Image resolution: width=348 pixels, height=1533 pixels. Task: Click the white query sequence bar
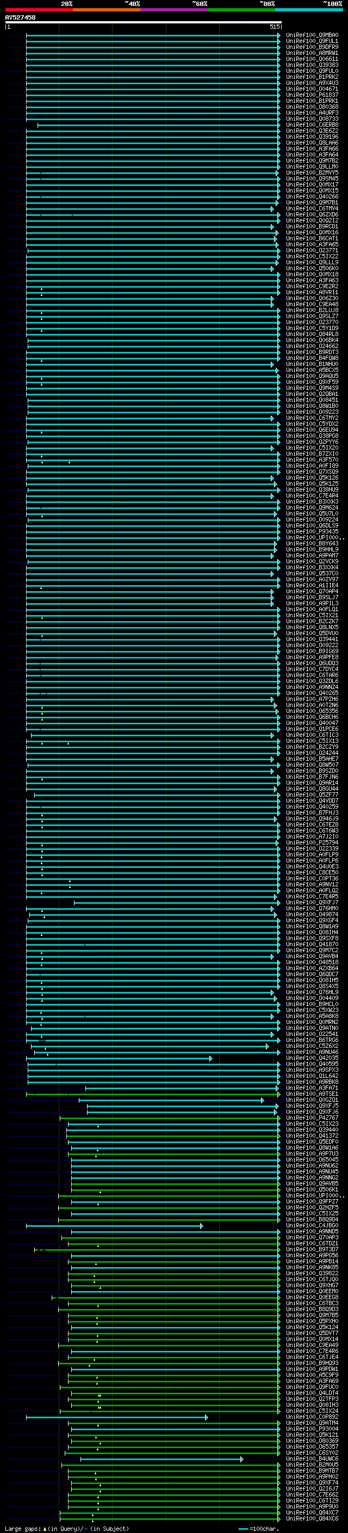click(144, 22)
